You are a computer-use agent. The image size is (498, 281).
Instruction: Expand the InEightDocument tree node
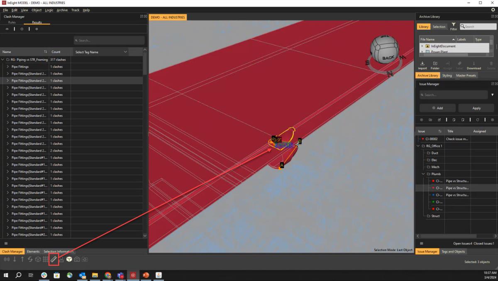tap(422, 46)
